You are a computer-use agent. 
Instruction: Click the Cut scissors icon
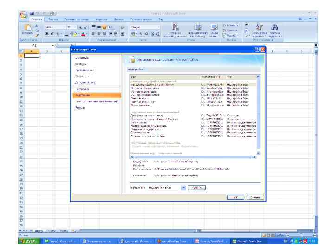click(x=37, y=25)
